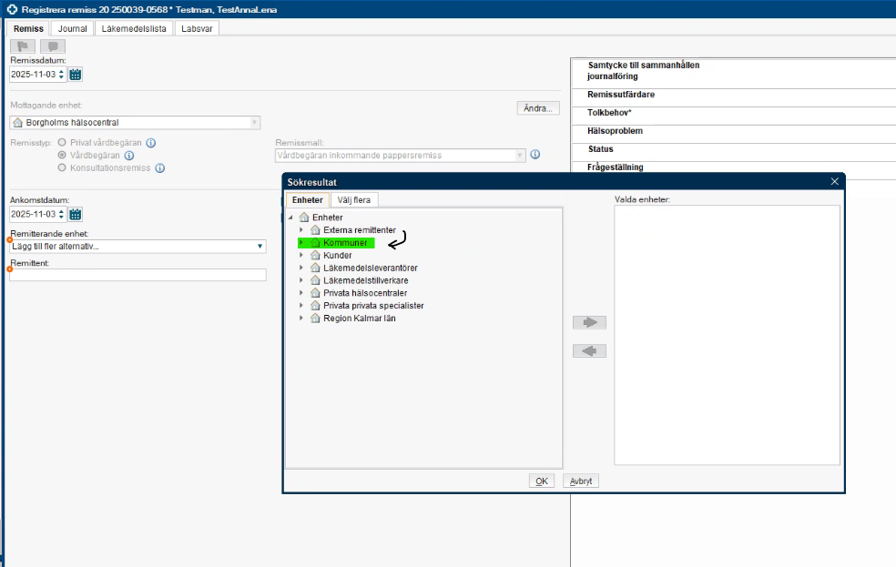Open the calendar picker for Remissdatum
Screen dimensions: 896x567
pyautogui.click(x=76, y=75)
